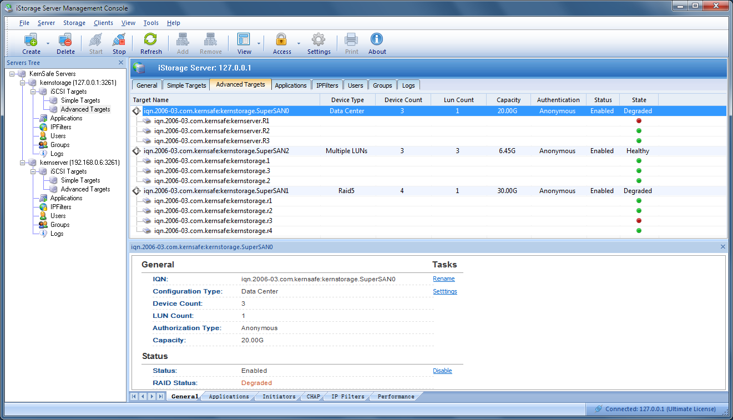Click the Print toolbar icon

351,40
